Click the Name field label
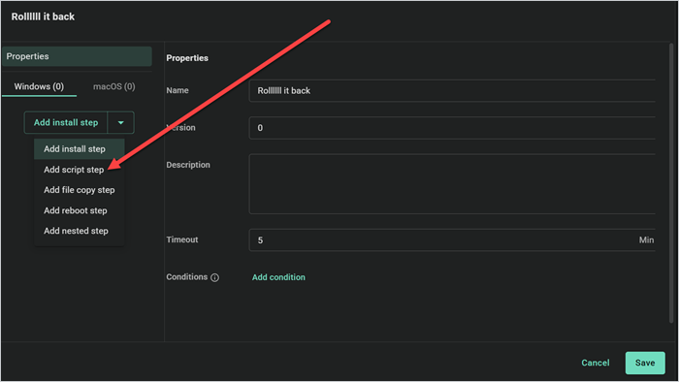This screenshot has height=382, width=679. (178, 90)
